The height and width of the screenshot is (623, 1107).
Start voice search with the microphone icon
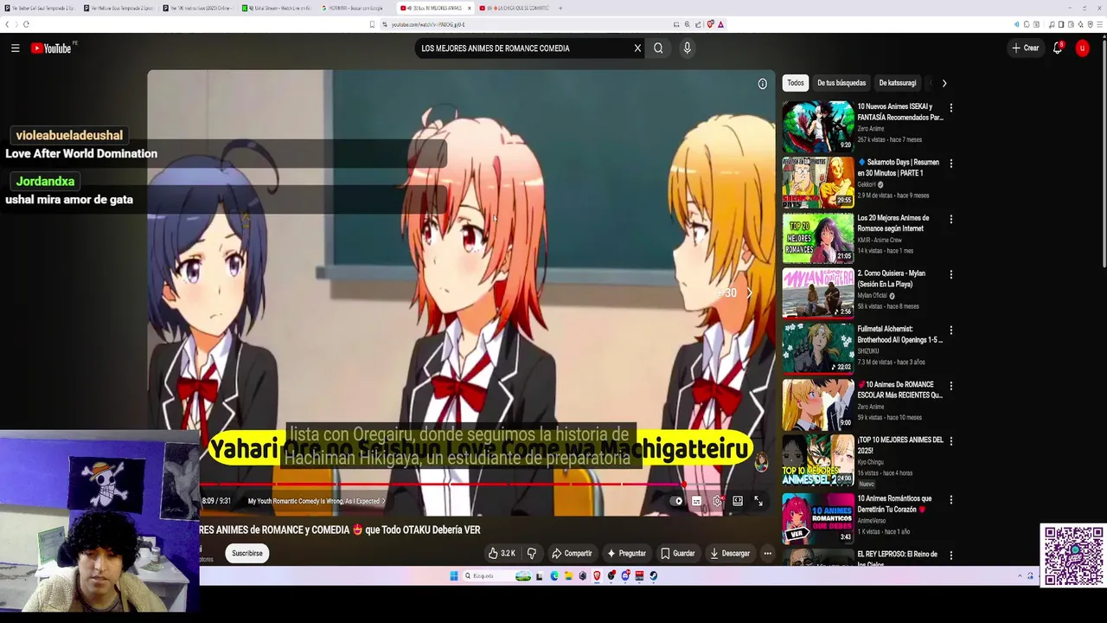point(687,48)
